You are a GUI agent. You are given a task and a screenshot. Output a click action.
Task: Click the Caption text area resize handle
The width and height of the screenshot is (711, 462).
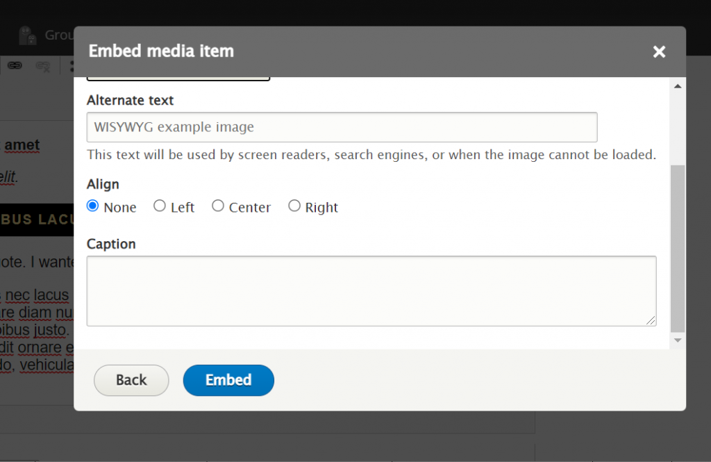point(651,320)
